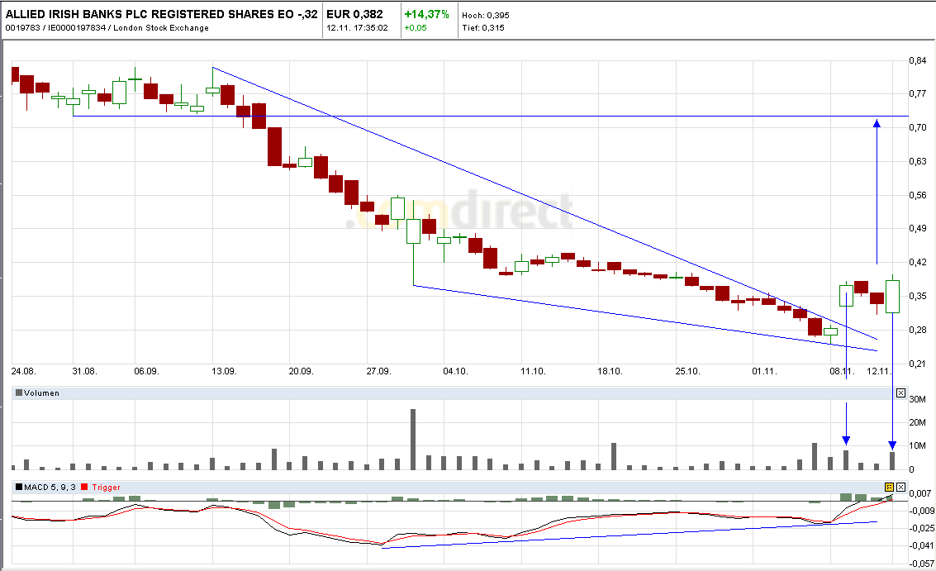This screenshot has height=571, width=936.
Task: Click the '0,28' price axis label
Action: [918, 330]
